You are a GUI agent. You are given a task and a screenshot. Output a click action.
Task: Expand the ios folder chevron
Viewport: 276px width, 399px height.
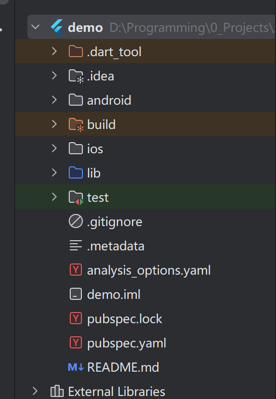pyautogui.click(x=54, y=148)
